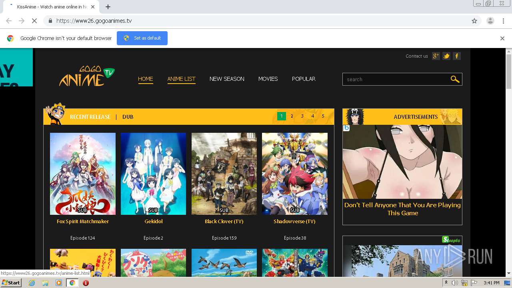The image size is (512, 288).
Task: Open Black Clover (TV) title link
Action: click(224, 221)
